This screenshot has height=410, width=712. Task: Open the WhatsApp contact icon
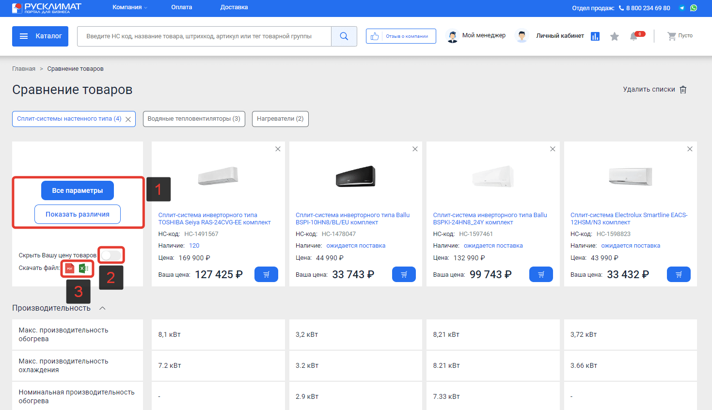[x=694, y=8]
